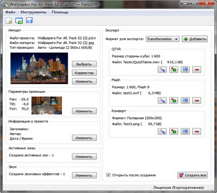
Task: Click the Save floppy disk toolbar icon
Action: pyautogui.click(x=29, y=20)
